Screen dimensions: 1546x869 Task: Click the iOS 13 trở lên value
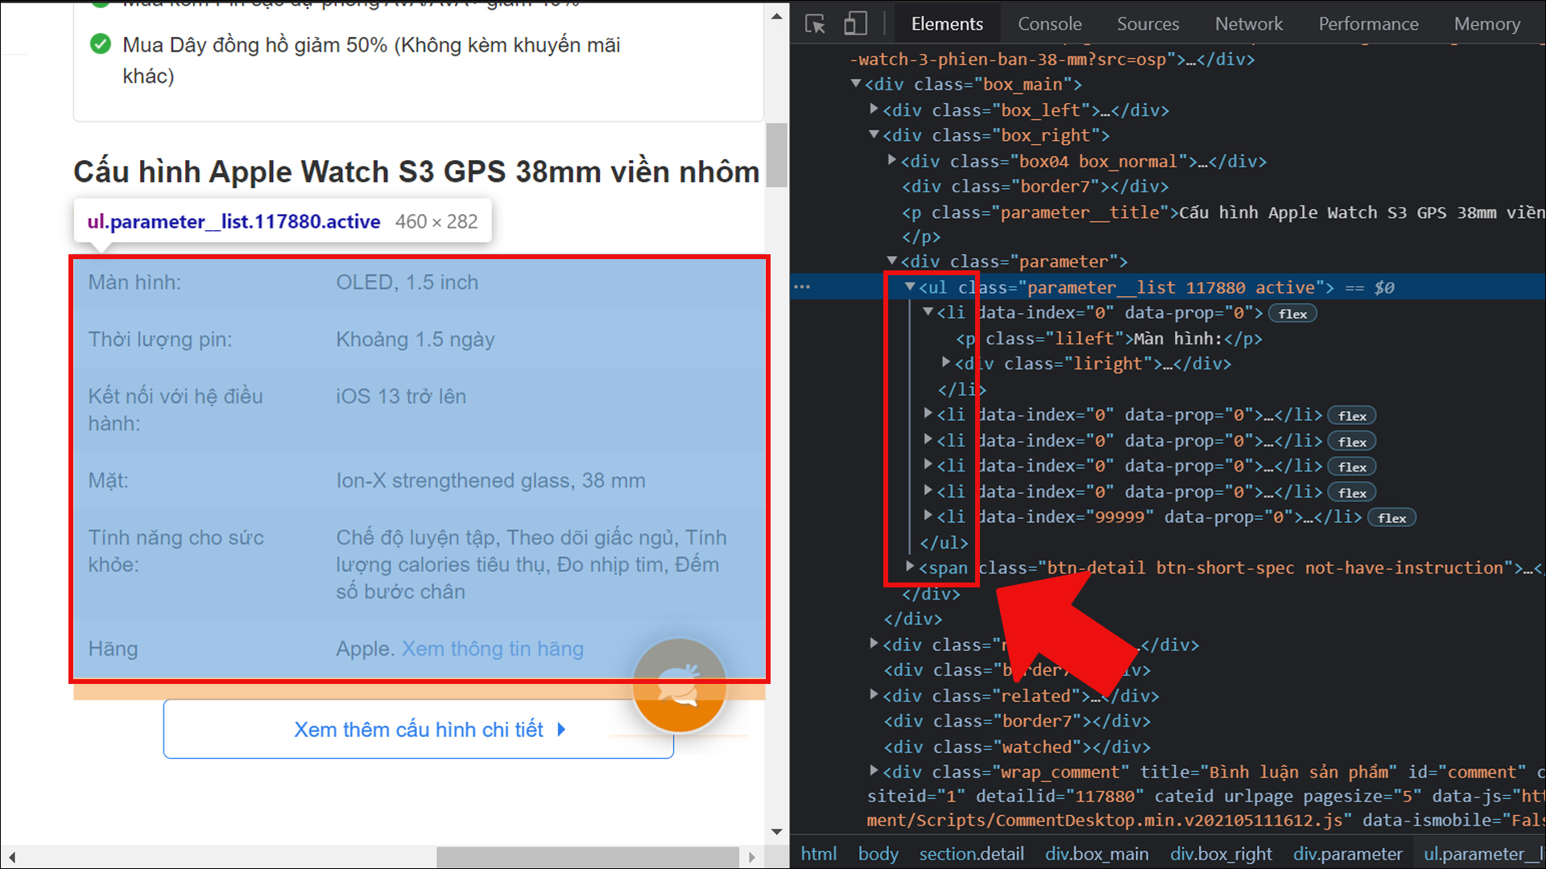401,396
